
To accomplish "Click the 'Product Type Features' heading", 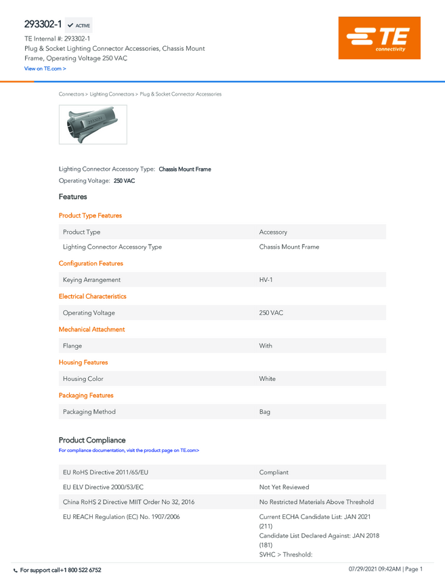I will [x=90, y=215].
